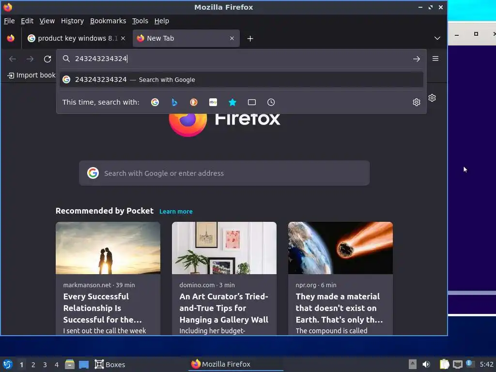Click the npr.org · 6 min source text
The image size is (496, 372).
316,285
